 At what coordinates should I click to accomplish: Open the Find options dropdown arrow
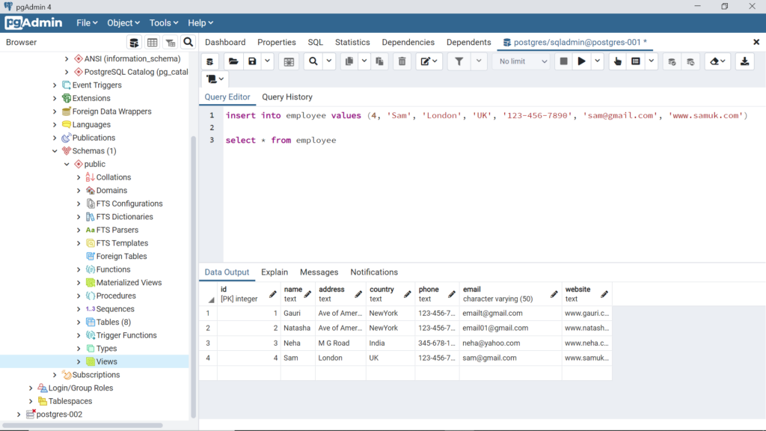tap(329, 61)
